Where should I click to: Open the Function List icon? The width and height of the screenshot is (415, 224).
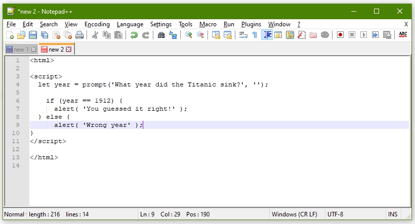coord(302,35)
